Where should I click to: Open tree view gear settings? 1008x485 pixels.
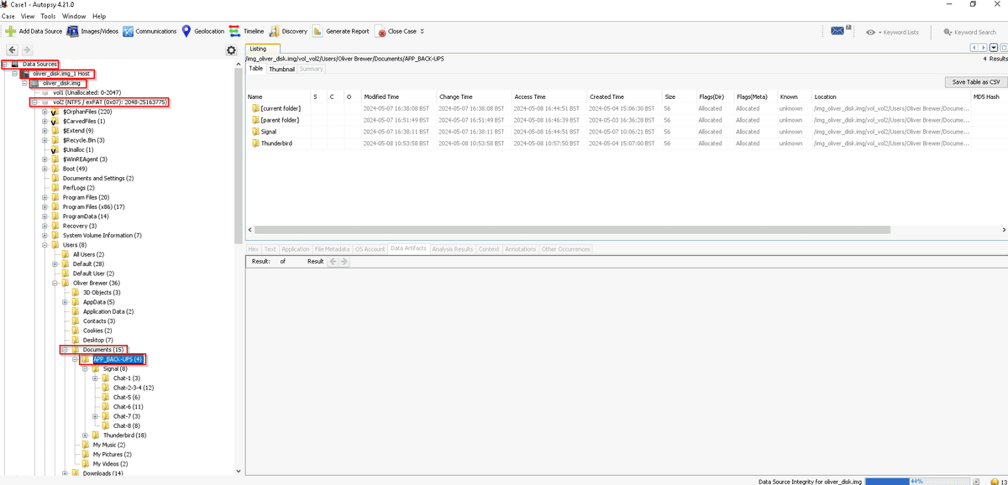(x=231, y=50)
